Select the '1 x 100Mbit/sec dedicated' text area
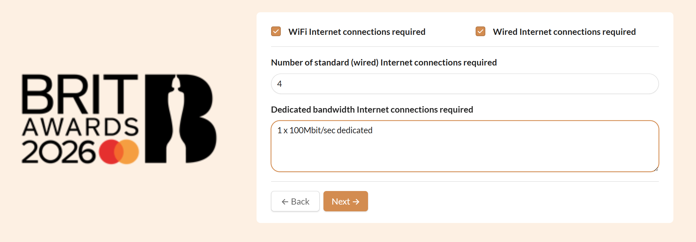 point(324,130)
